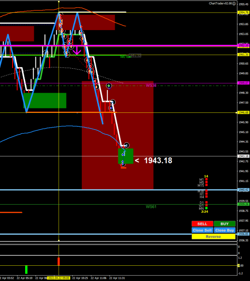The width and height of the screenshot is (250, 281).
Task: Click the 22 Apr 11:31 time label
Action: coord(117,278)
